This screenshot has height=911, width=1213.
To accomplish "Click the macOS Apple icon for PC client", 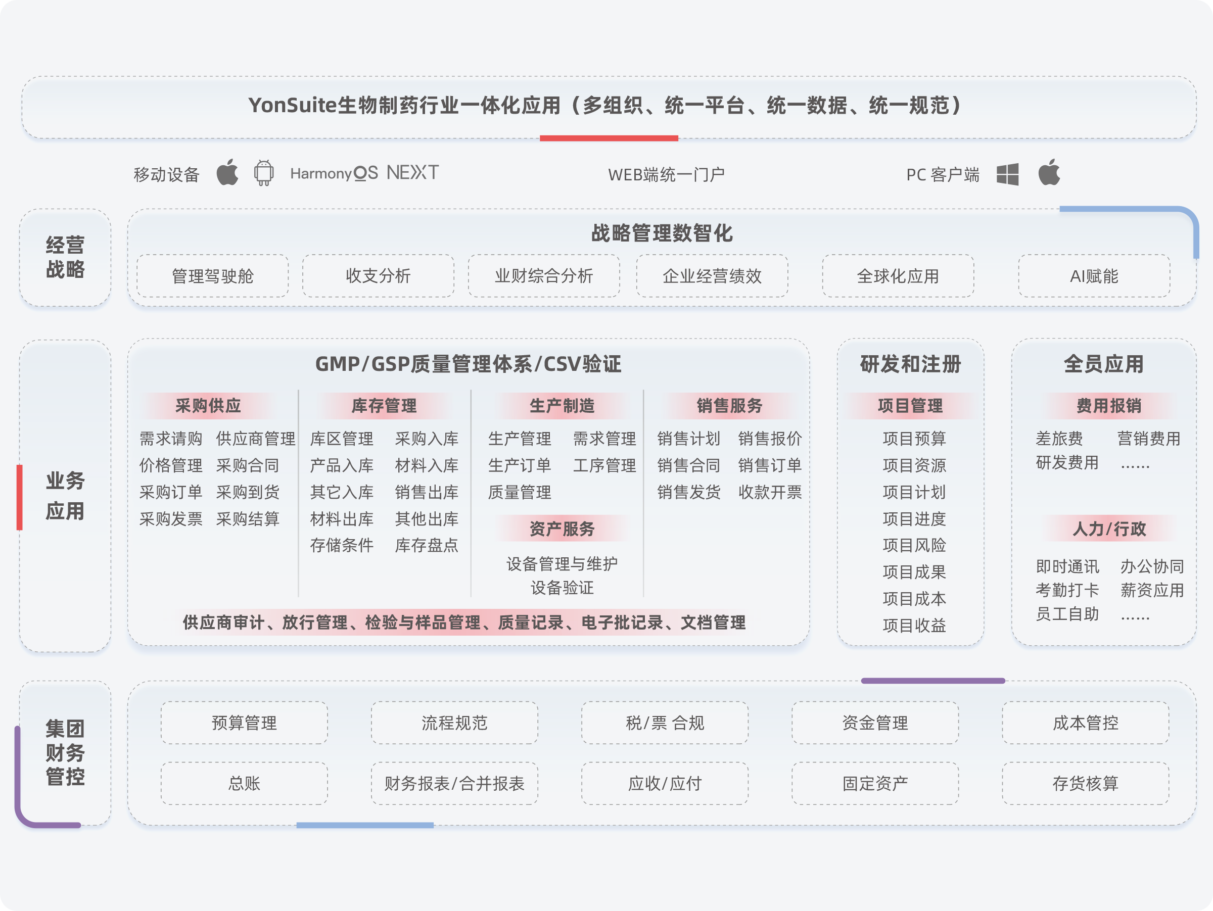I will (1050, 174).
